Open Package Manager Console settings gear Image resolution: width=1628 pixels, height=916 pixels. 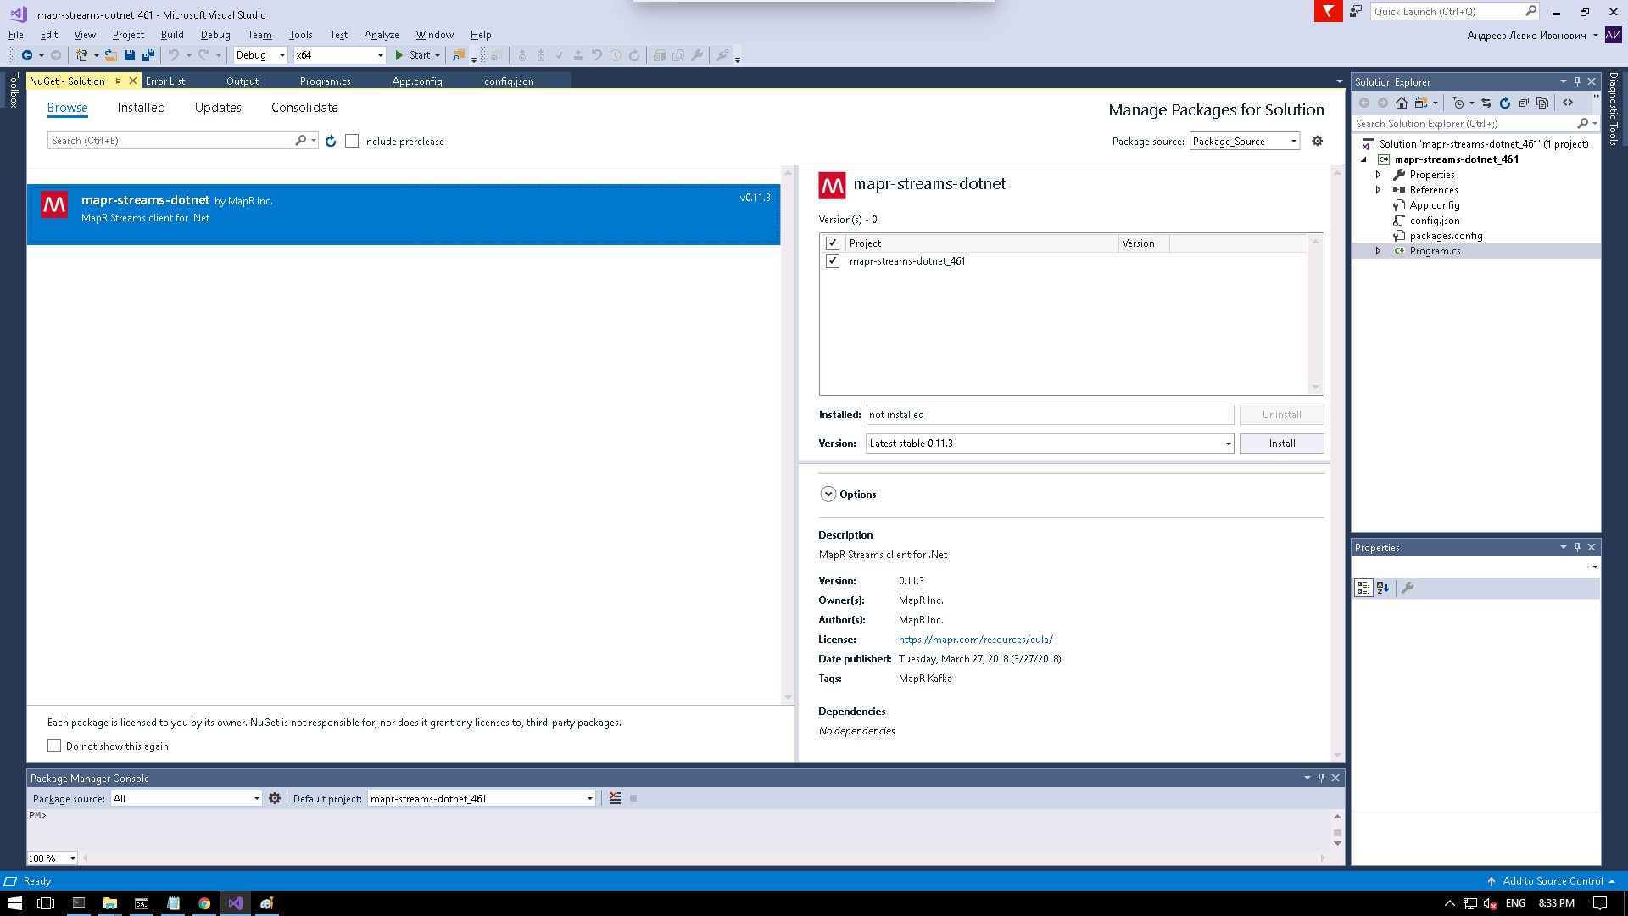point(275,798)
